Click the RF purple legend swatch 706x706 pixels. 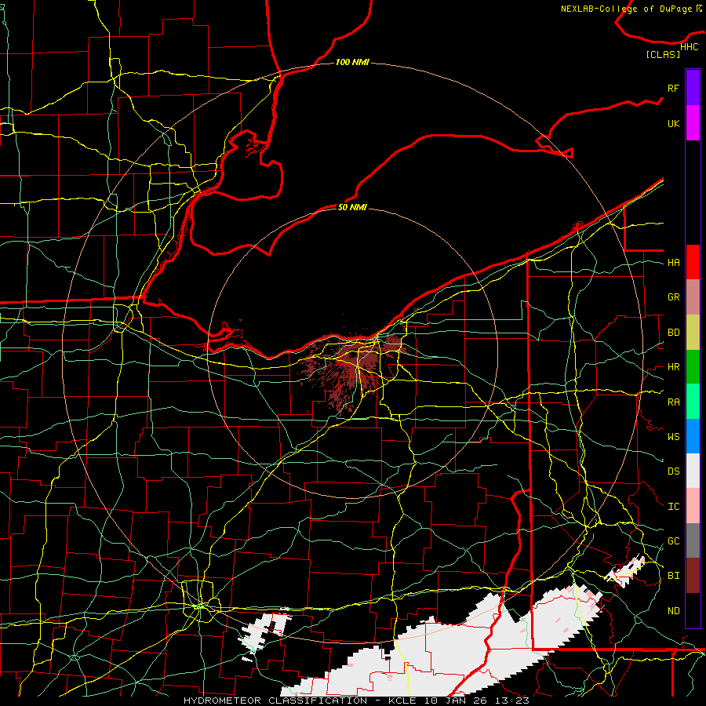[x=693, y=88]
